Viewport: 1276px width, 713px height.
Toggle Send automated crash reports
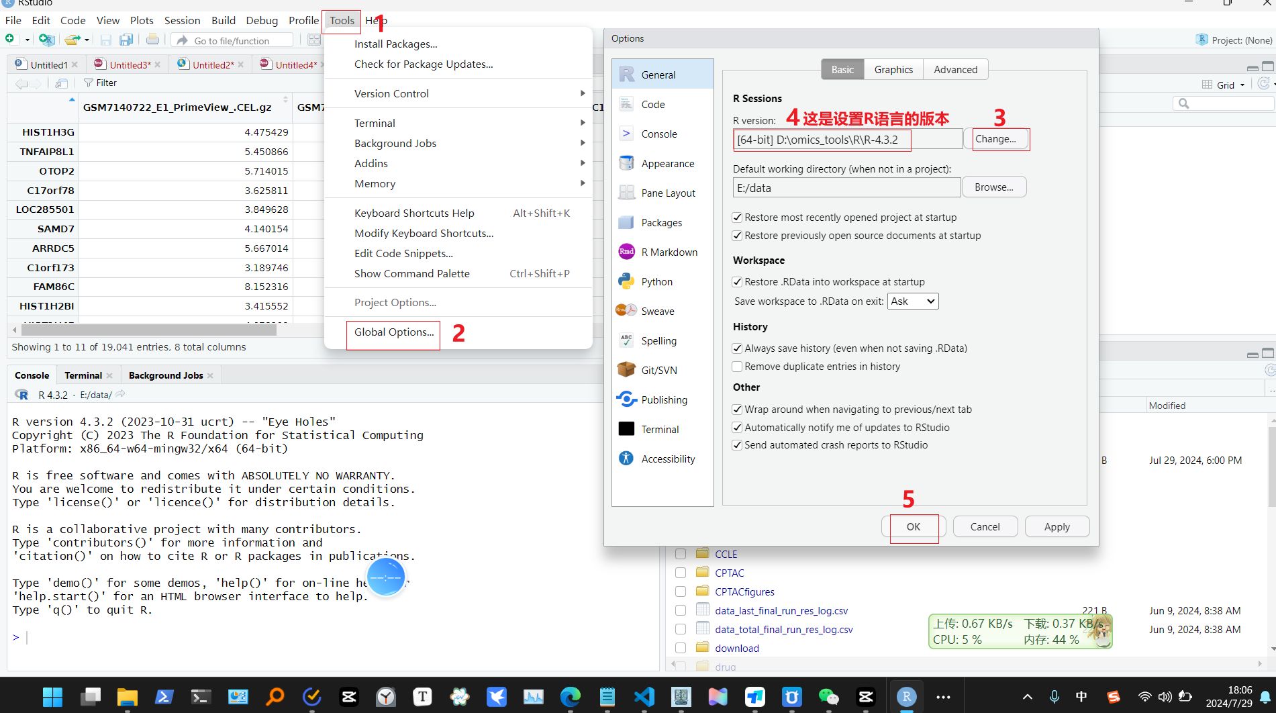pyautogui.click(x=738, y=445)
